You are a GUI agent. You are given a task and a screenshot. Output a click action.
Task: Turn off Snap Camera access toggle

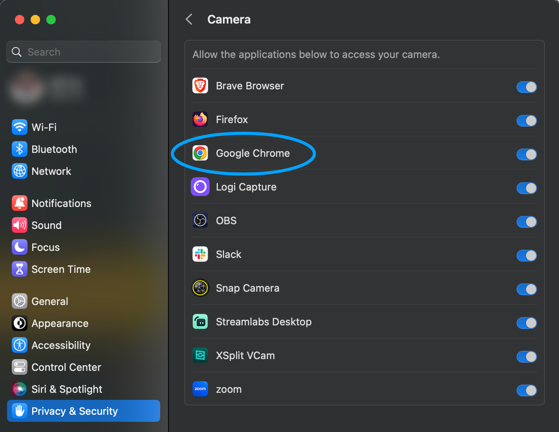526,289
